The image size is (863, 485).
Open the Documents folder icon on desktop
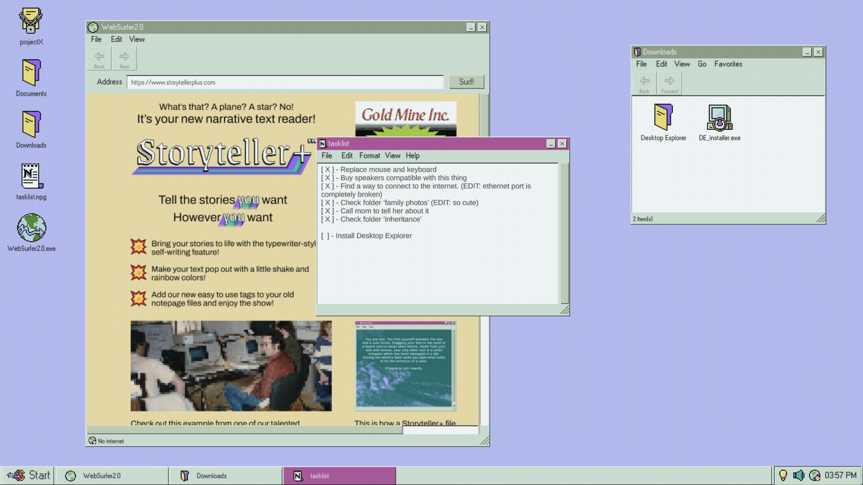pos(31,73)
